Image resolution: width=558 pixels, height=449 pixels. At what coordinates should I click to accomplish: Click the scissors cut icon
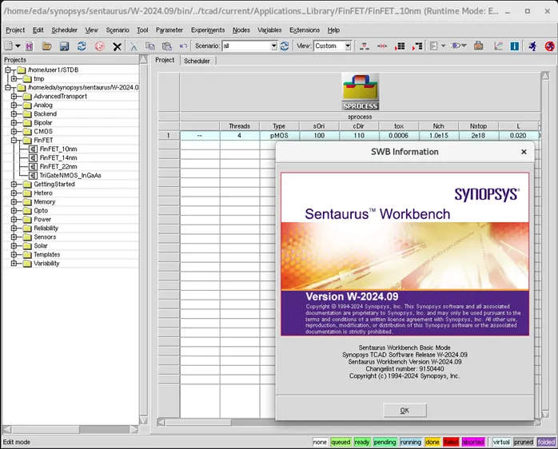coord(134,46)
